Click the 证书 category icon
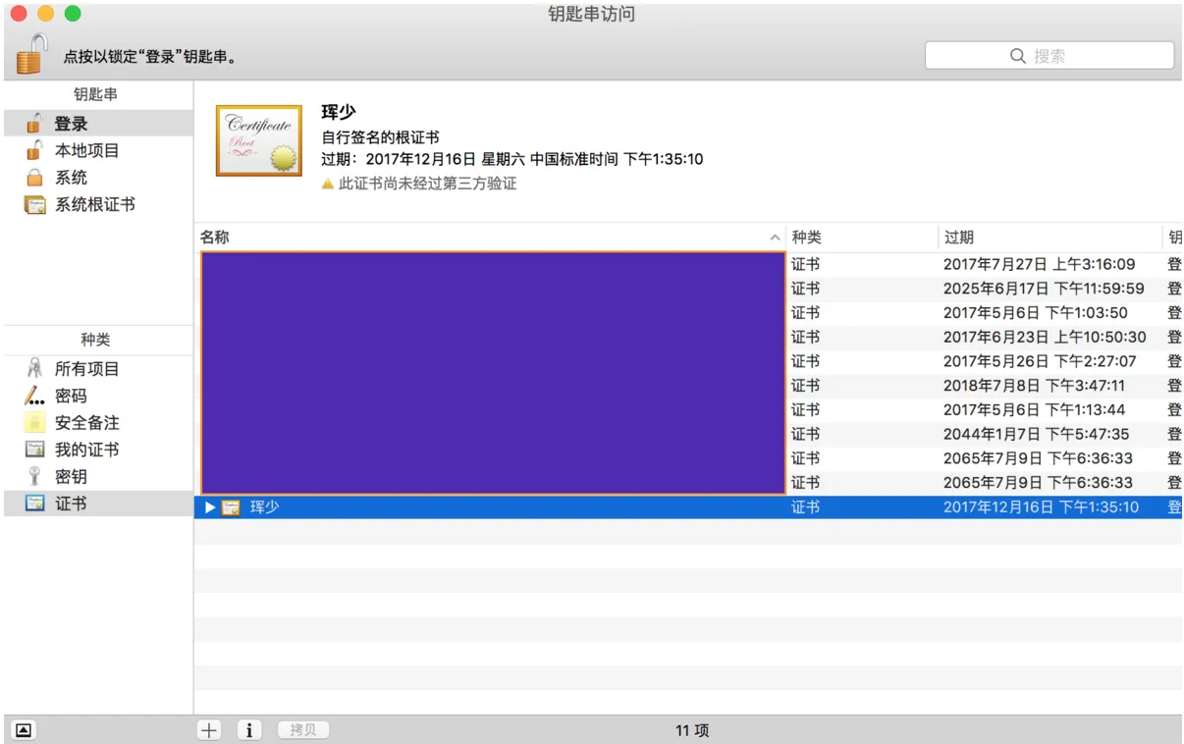 coord(34,504)
